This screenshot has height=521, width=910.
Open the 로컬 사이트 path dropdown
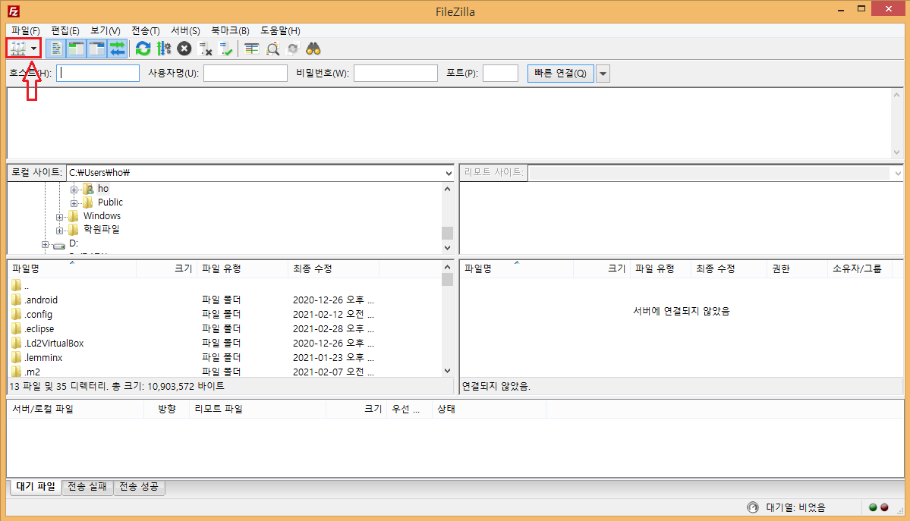(449, 173)
